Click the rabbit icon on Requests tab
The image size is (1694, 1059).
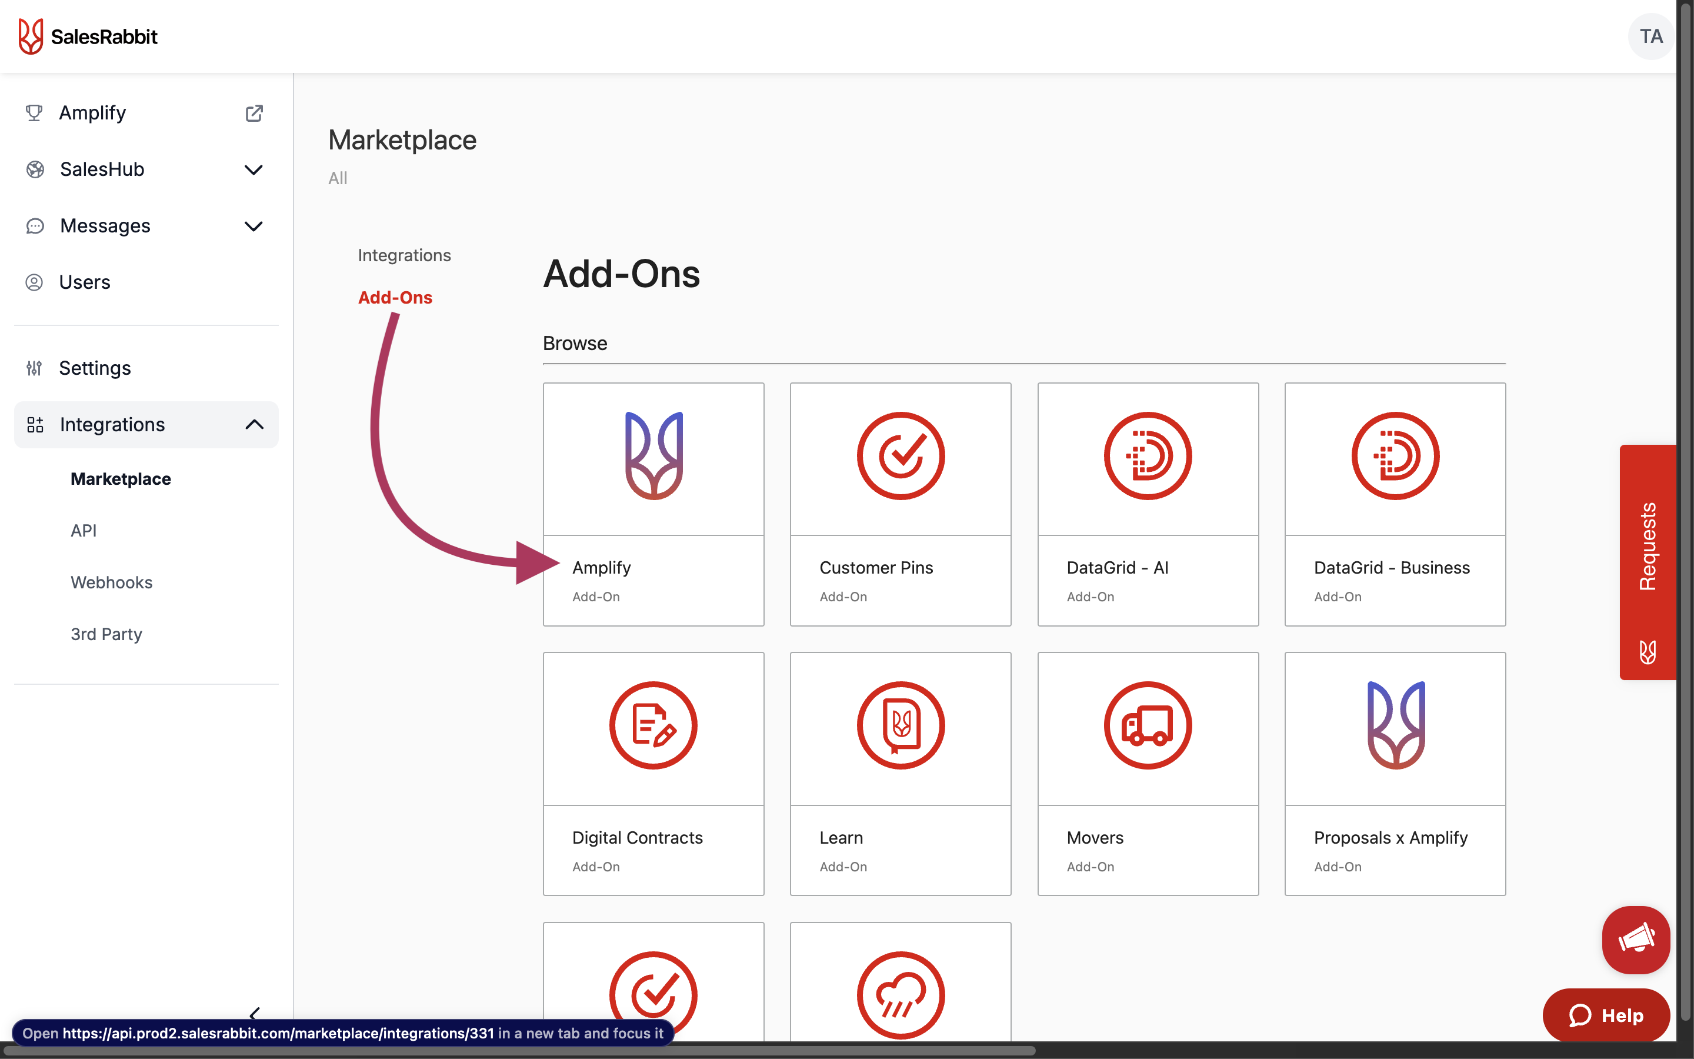tap(1647, 652)
